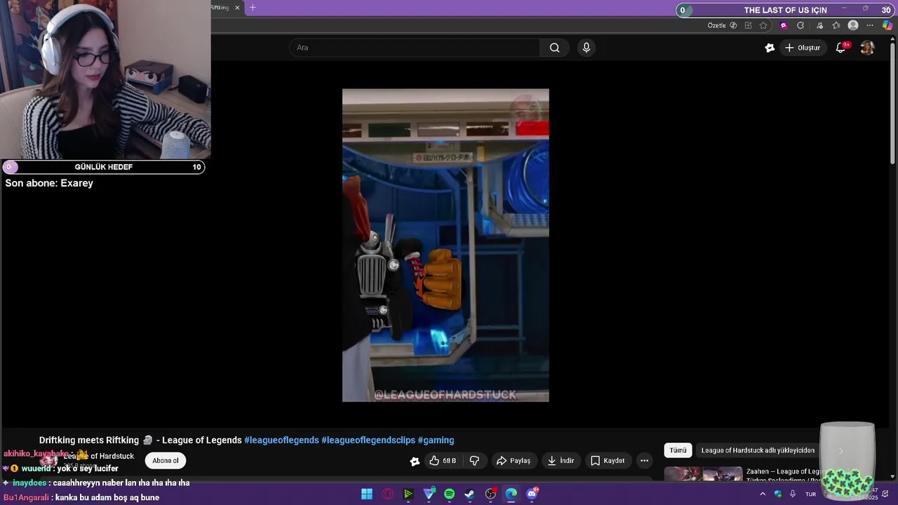898x505 pixels.
Task: Open YouTube notifications bell
Action: coord(840,48)
